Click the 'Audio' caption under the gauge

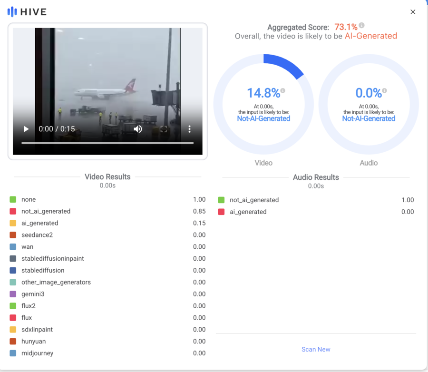click(x=369, y=163)
